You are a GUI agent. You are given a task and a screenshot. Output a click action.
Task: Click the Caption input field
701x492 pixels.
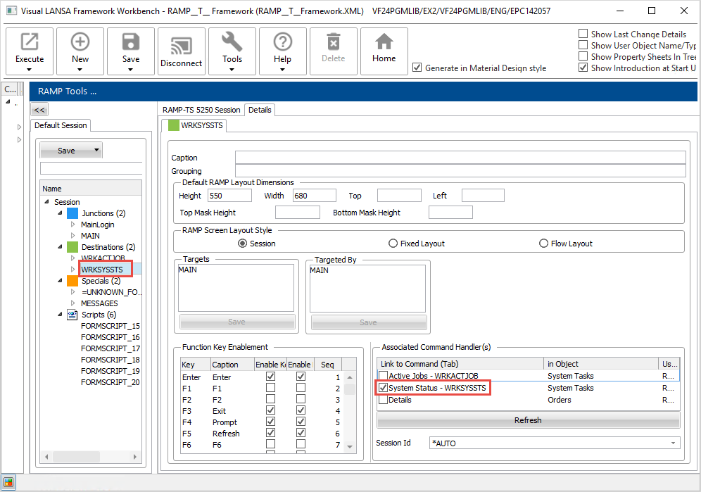[x=460, y=158]
